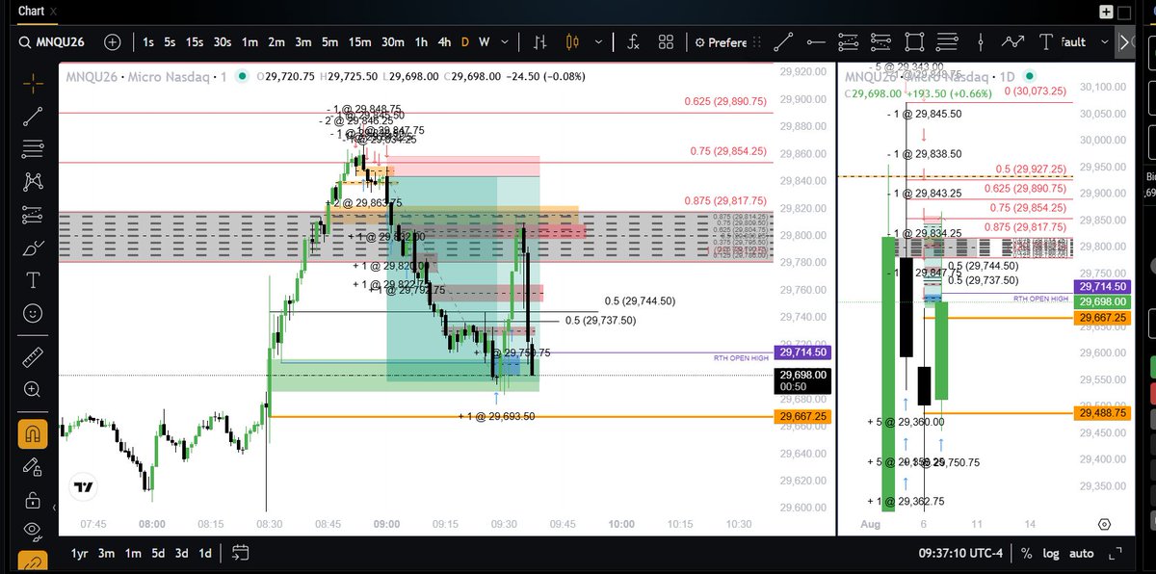Switch to 4h timeframe
Image resolution: width=1156 pixels, height=574 pixels.
coord(444,42)
